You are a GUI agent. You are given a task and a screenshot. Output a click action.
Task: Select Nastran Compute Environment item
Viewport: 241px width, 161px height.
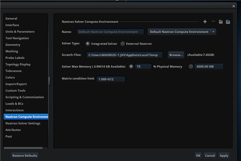(x=26, y=117)
